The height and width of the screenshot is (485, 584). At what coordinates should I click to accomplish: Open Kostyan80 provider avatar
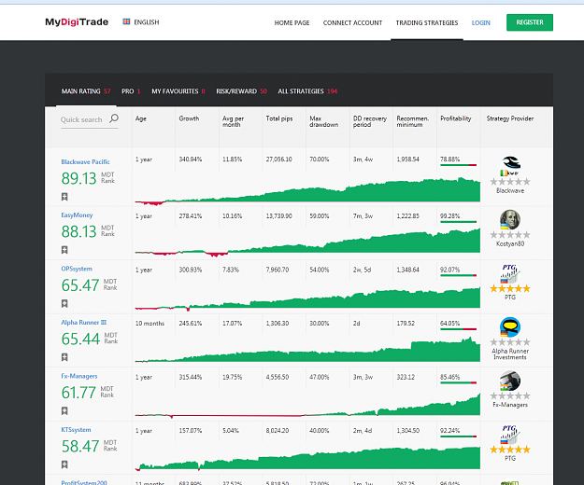pos(510,219)
